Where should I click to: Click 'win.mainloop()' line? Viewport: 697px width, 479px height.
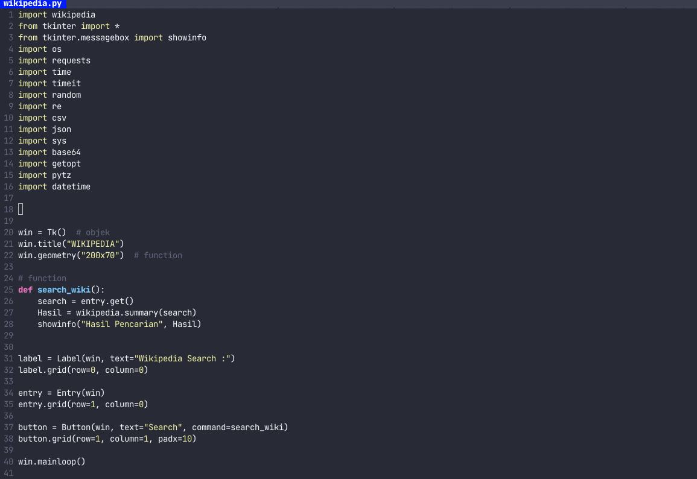[x=51, y=462]
